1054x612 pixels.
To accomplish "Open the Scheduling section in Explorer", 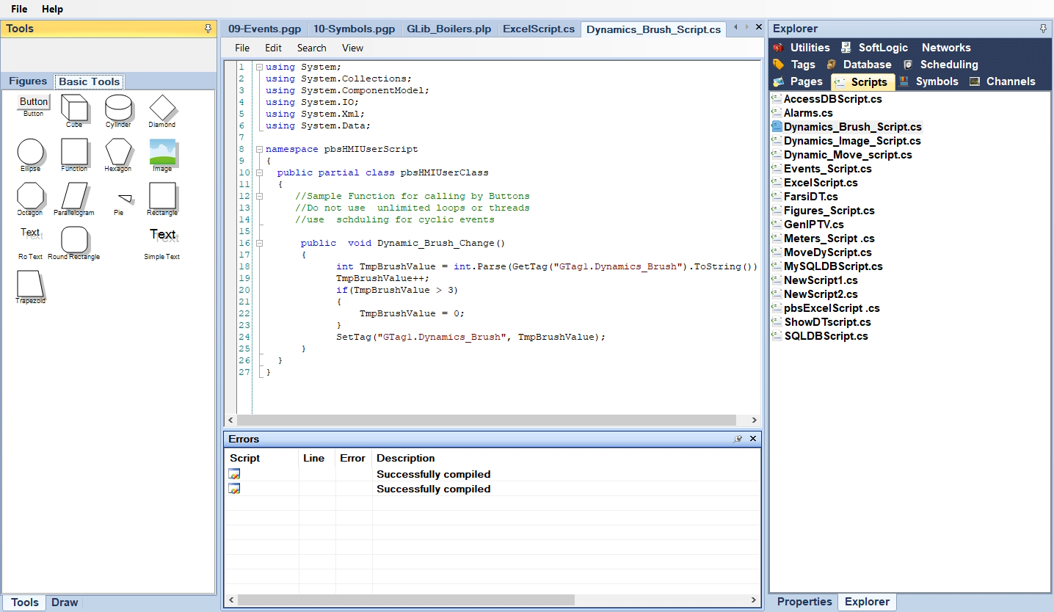I will click(x=948, y=64).
